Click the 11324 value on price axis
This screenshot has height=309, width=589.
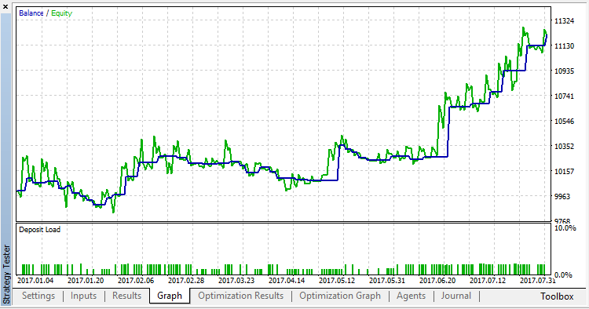pos(564,21)
